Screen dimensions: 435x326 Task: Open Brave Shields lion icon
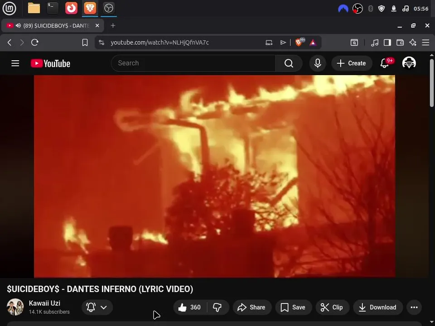300,42
